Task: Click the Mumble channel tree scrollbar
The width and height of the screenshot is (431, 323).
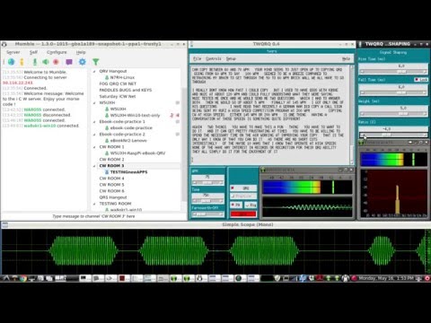Action: 184,139
